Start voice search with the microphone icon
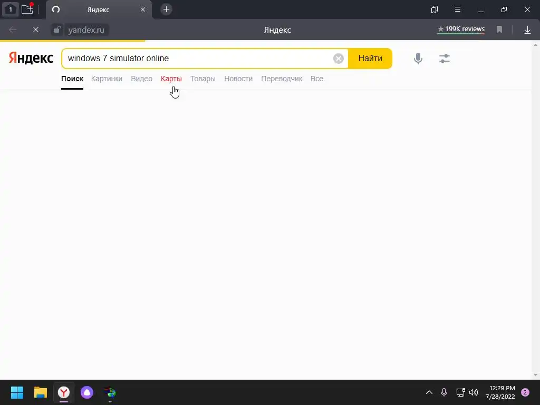540x405 pixels. click(x=418, y=59)
